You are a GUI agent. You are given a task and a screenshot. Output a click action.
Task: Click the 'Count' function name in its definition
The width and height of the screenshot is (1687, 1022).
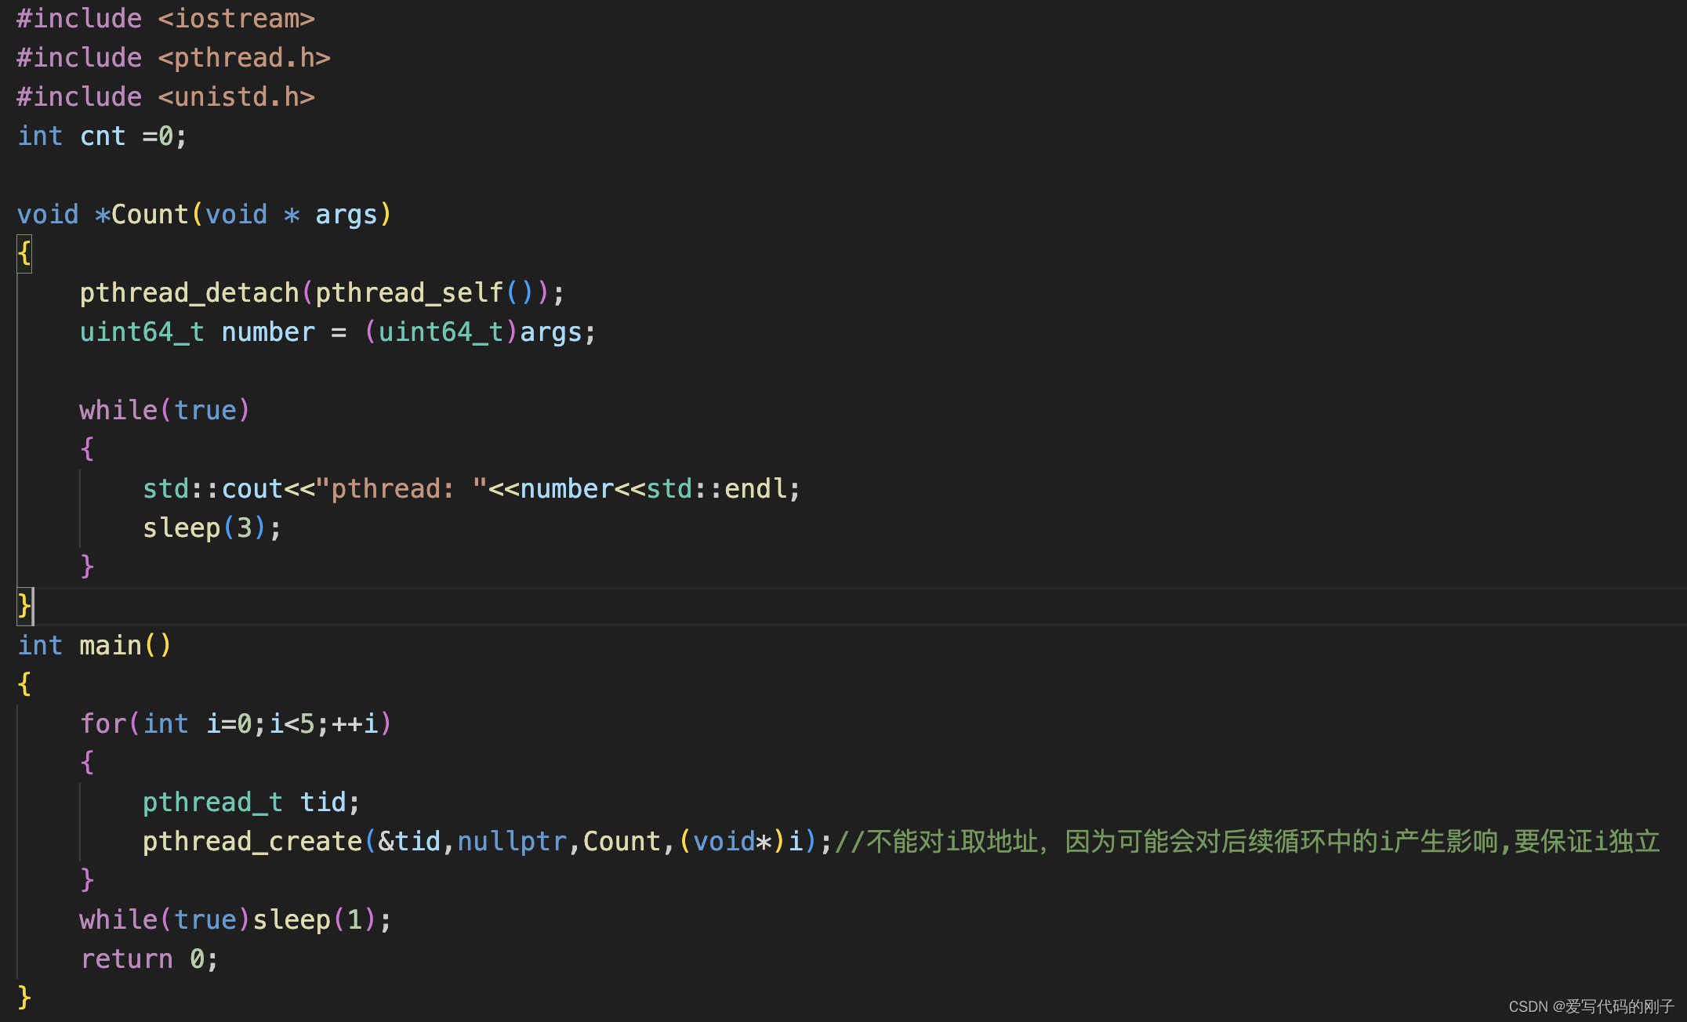[x=150, y=215]
